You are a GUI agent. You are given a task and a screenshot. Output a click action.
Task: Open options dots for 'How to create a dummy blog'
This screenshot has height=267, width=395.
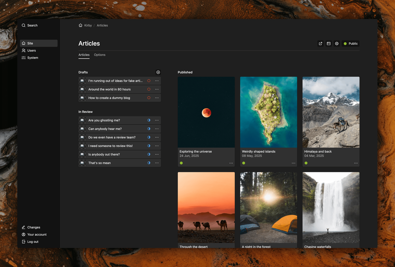click(x=157, y=98)
